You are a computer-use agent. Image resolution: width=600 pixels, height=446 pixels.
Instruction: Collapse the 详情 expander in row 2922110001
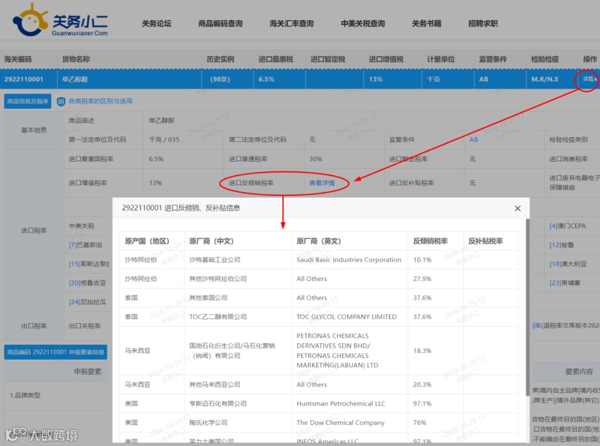point(589,79)
